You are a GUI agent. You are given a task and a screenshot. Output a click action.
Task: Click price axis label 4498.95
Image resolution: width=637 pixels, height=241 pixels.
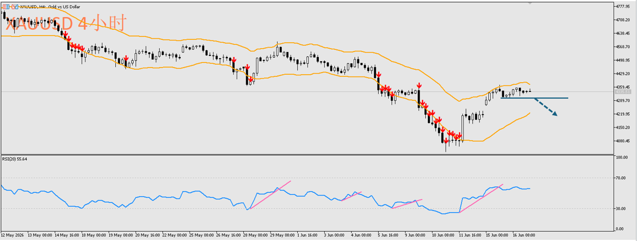(x=622, y=60)
